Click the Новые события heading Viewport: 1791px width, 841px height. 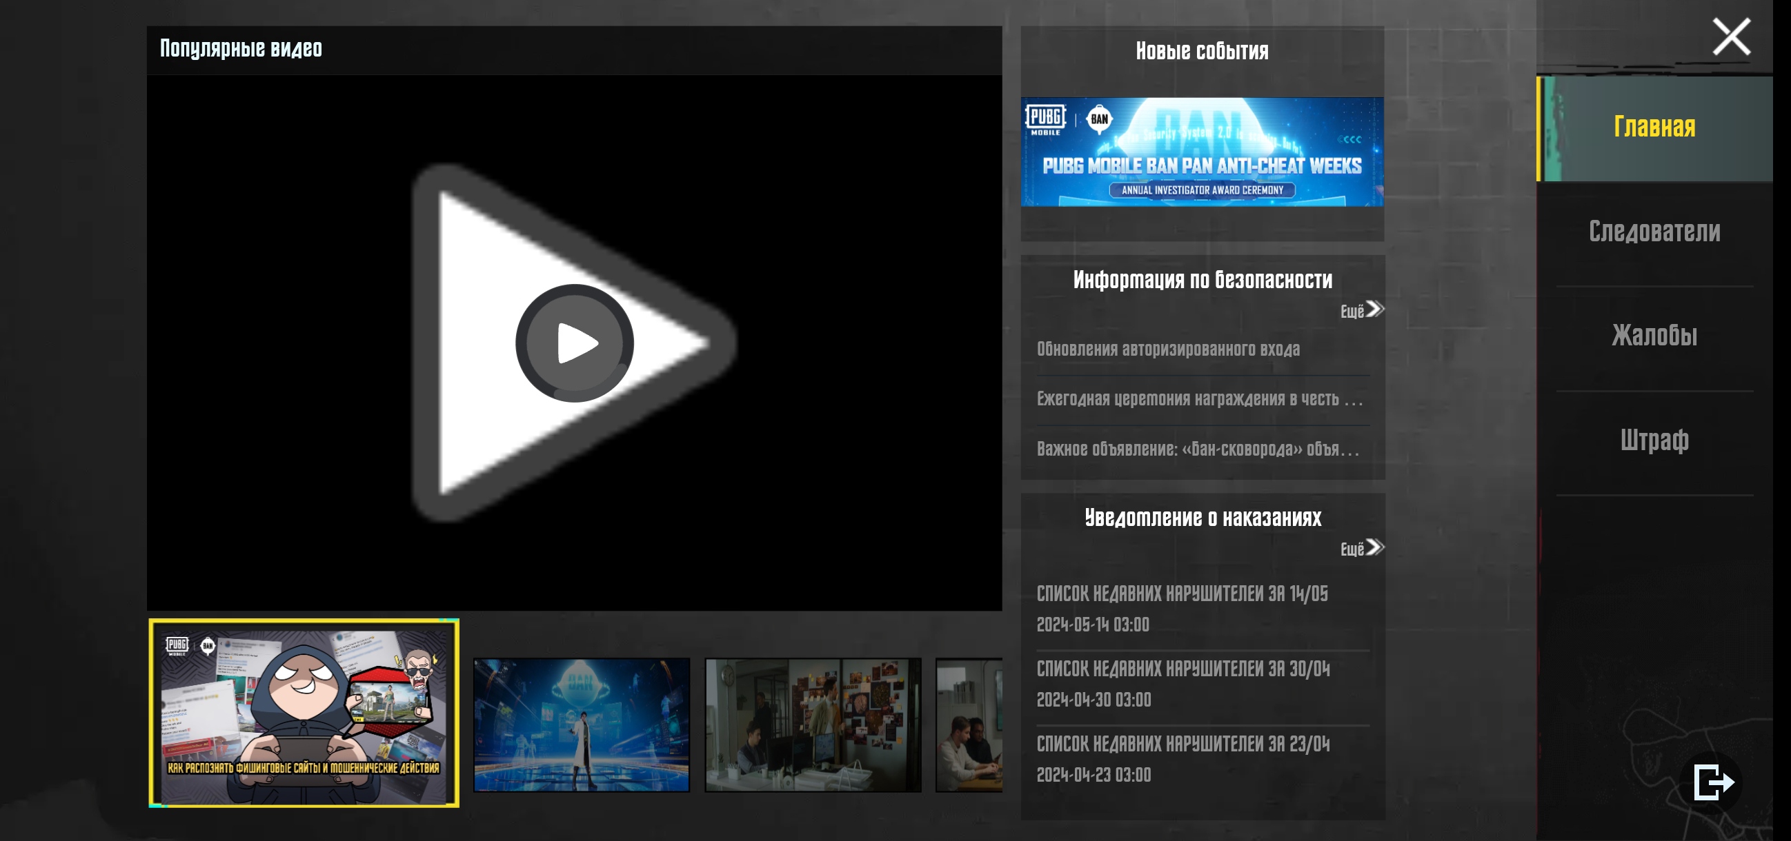1202,51
